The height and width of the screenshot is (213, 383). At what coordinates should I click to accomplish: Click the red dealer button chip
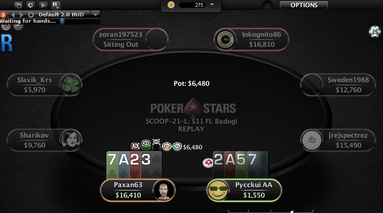click(208, 163)
